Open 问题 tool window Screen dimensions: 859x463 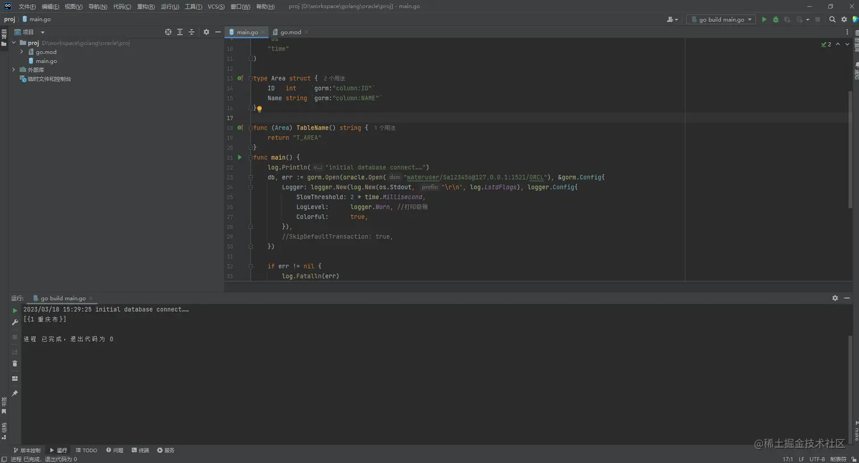[x=115, y=451]
